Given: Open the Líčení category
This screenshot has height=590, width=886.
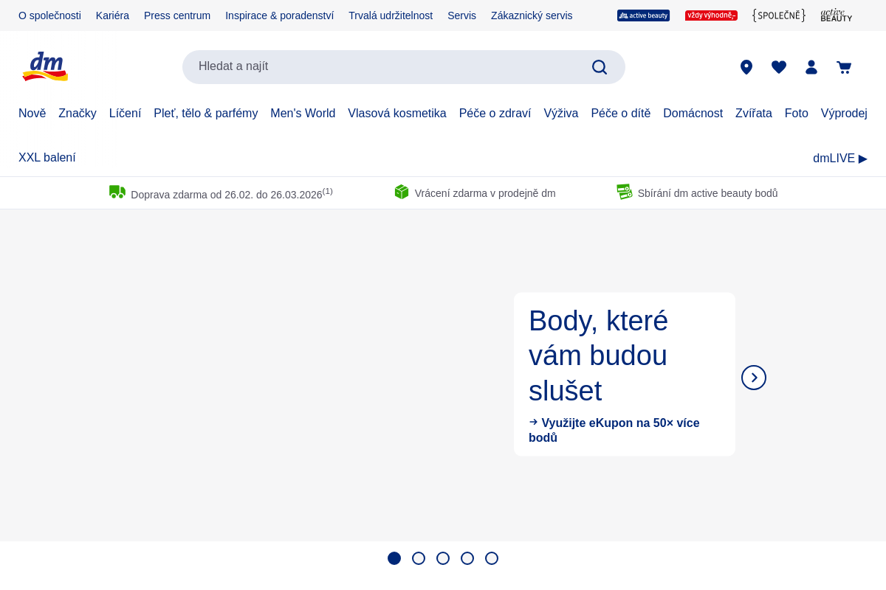Looking at the screenshot, I should point(125,113).
